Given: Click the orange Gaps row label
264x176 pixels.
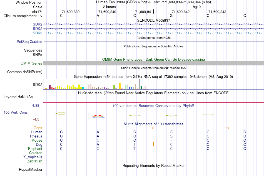Looking at the screenshot, I should pos(38,128).
